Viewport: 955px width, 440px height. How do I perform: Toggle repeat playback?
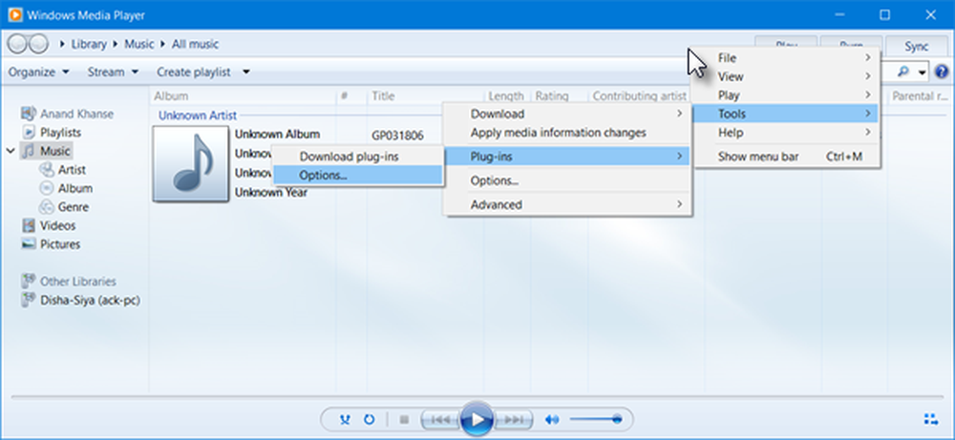[369, 419]
